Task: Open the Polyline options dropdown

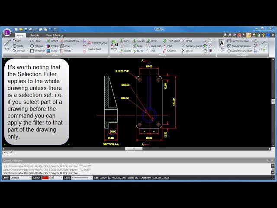Action: pos(27,51)
